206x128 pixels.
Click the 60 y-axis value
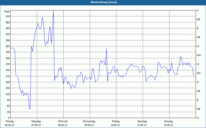tap(8, 106)
